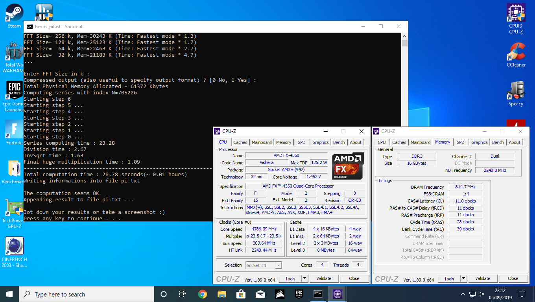Launch CCleaner from the desktop
This screenshot has height=302, width=535.
coord(516,55)
